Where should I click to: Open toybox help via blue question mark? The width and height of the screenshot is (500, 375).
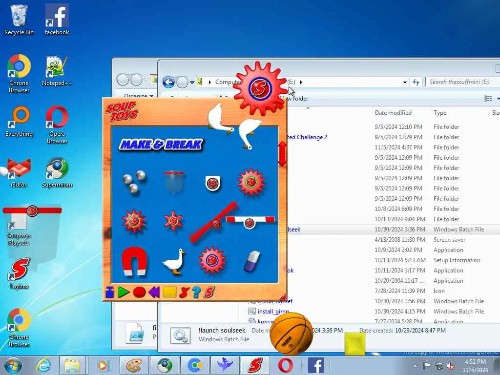tap(196, 292)
